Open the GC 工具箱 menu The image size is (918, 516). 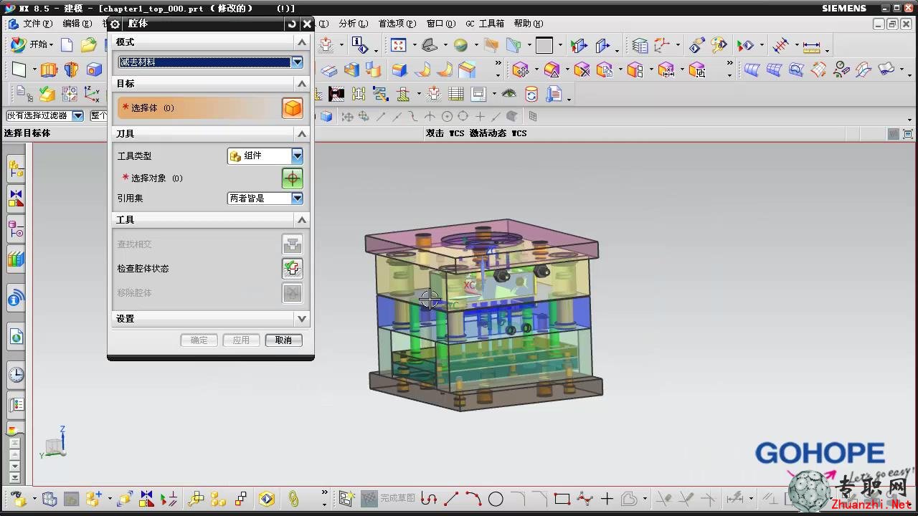click(485, 24)
